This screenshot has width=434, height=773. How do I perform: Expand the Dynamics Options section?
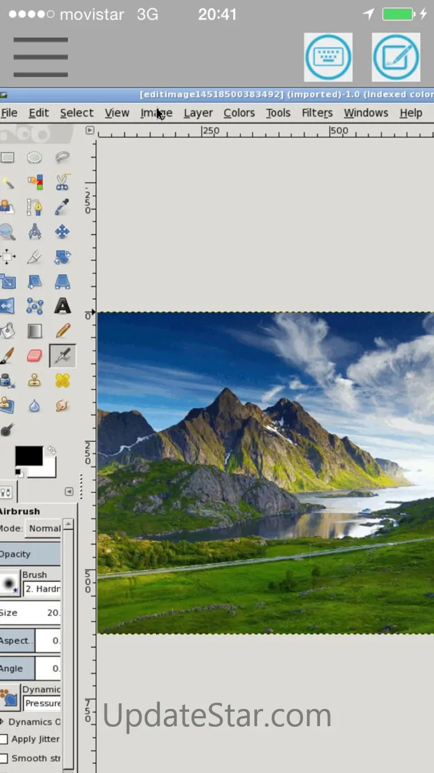[x=2, y=721]
